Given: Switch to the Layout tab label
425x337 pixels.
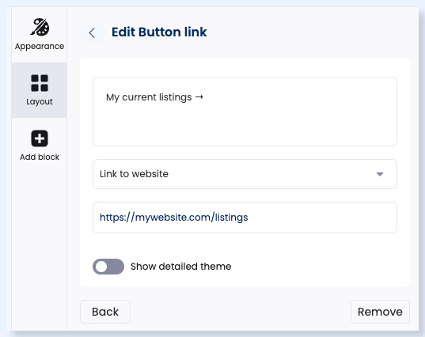Looking at the screenshot, I should pos(40,102).
